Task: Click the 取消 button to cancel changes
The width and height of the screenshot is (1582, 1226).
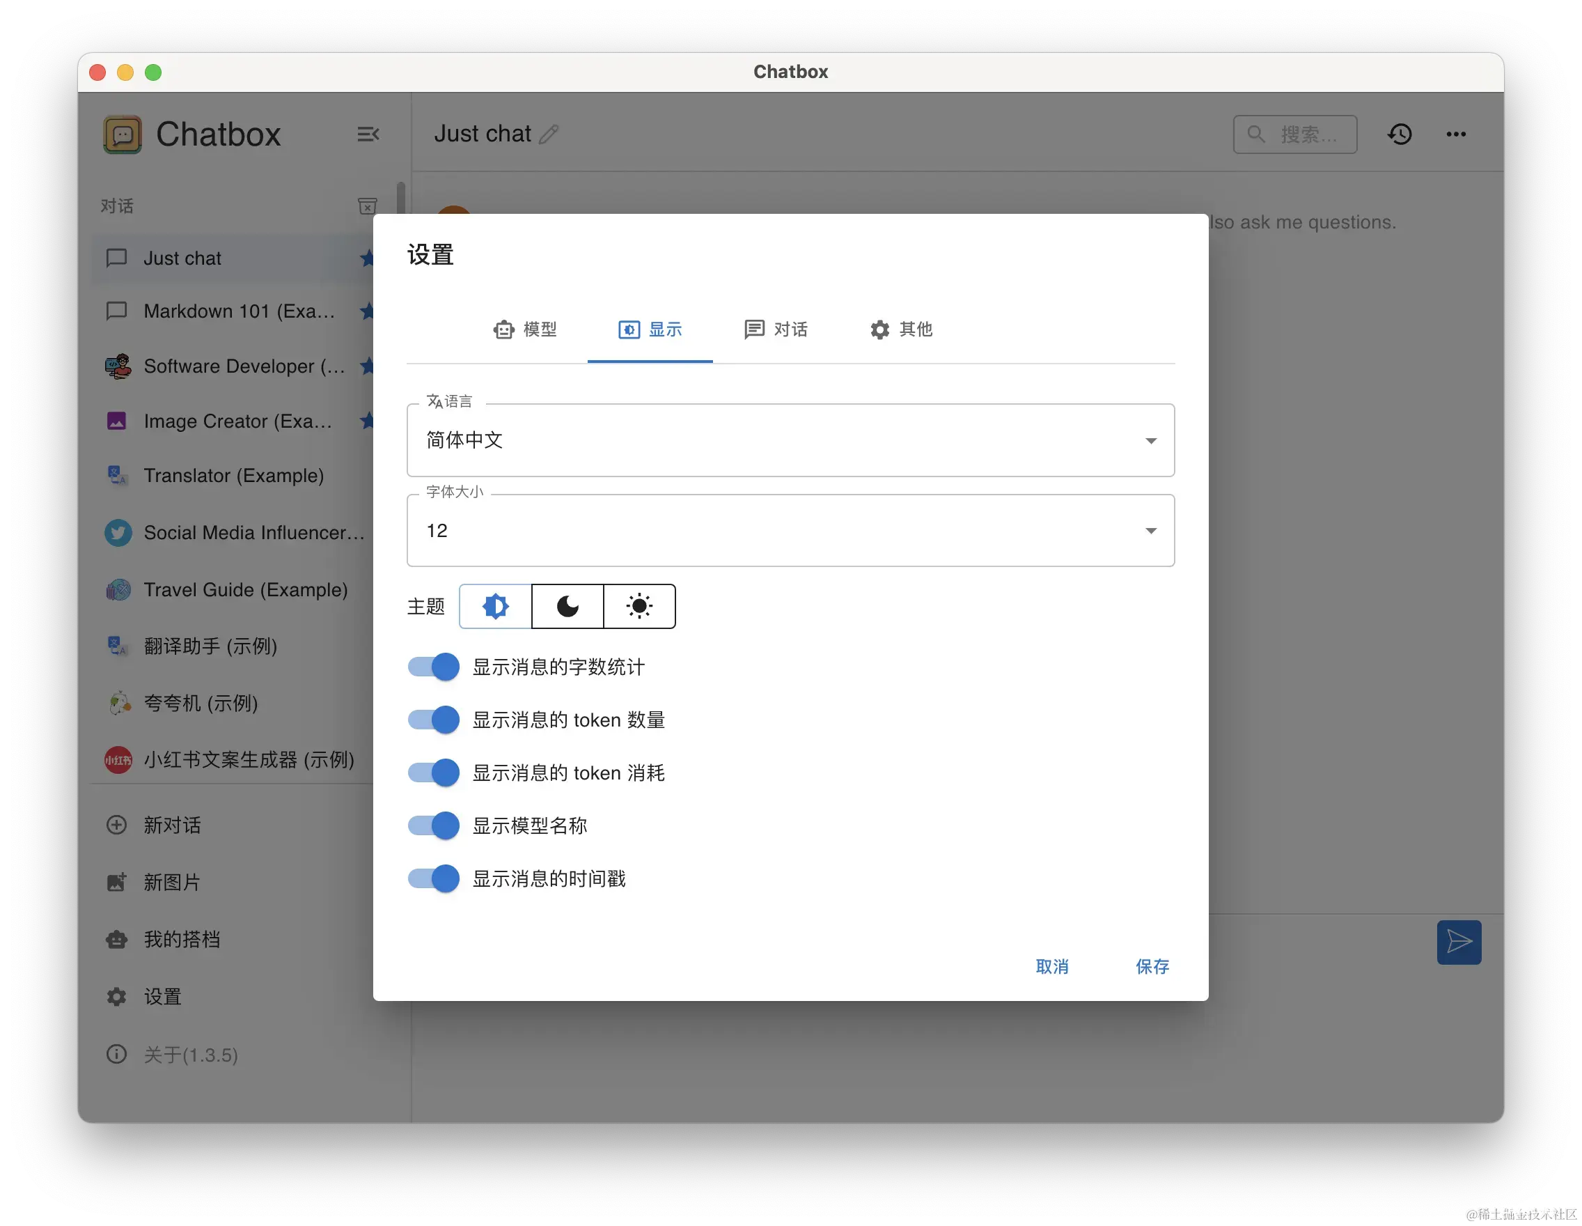Action: [1053, 966]
